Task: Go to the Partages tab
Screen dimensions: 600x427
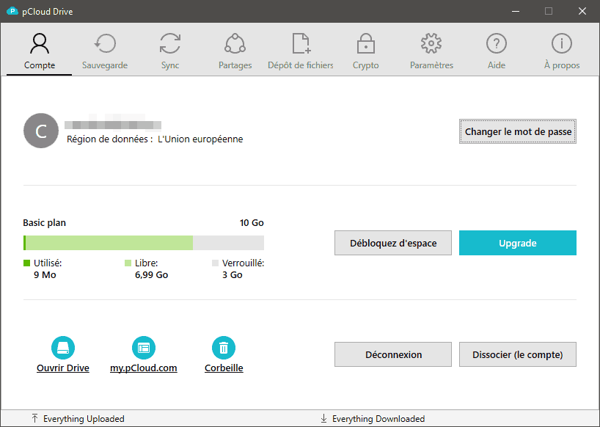Action: pos(235,51)
